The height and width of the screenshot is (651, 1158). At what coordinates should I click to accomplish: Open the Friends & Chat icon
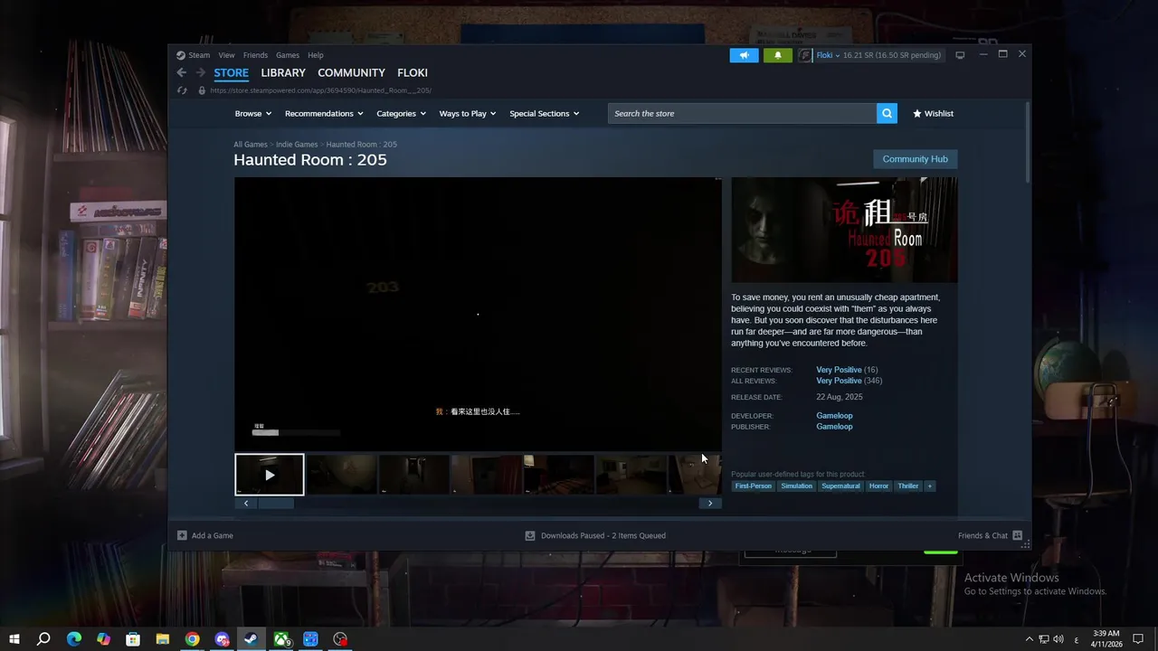coord(1018,535)
